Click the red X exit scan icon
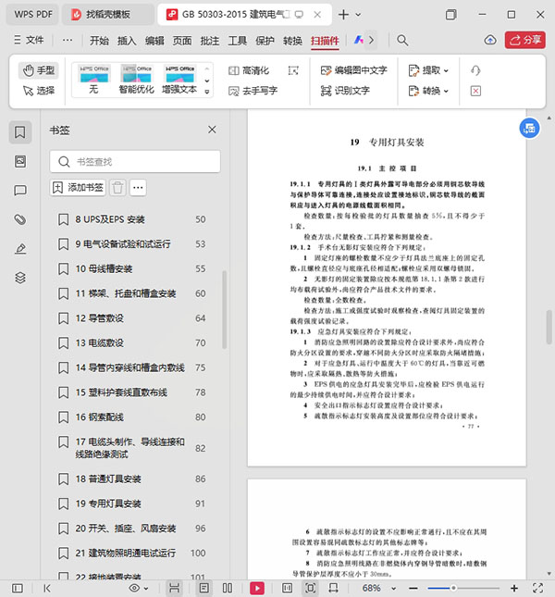 coord(475,91)
